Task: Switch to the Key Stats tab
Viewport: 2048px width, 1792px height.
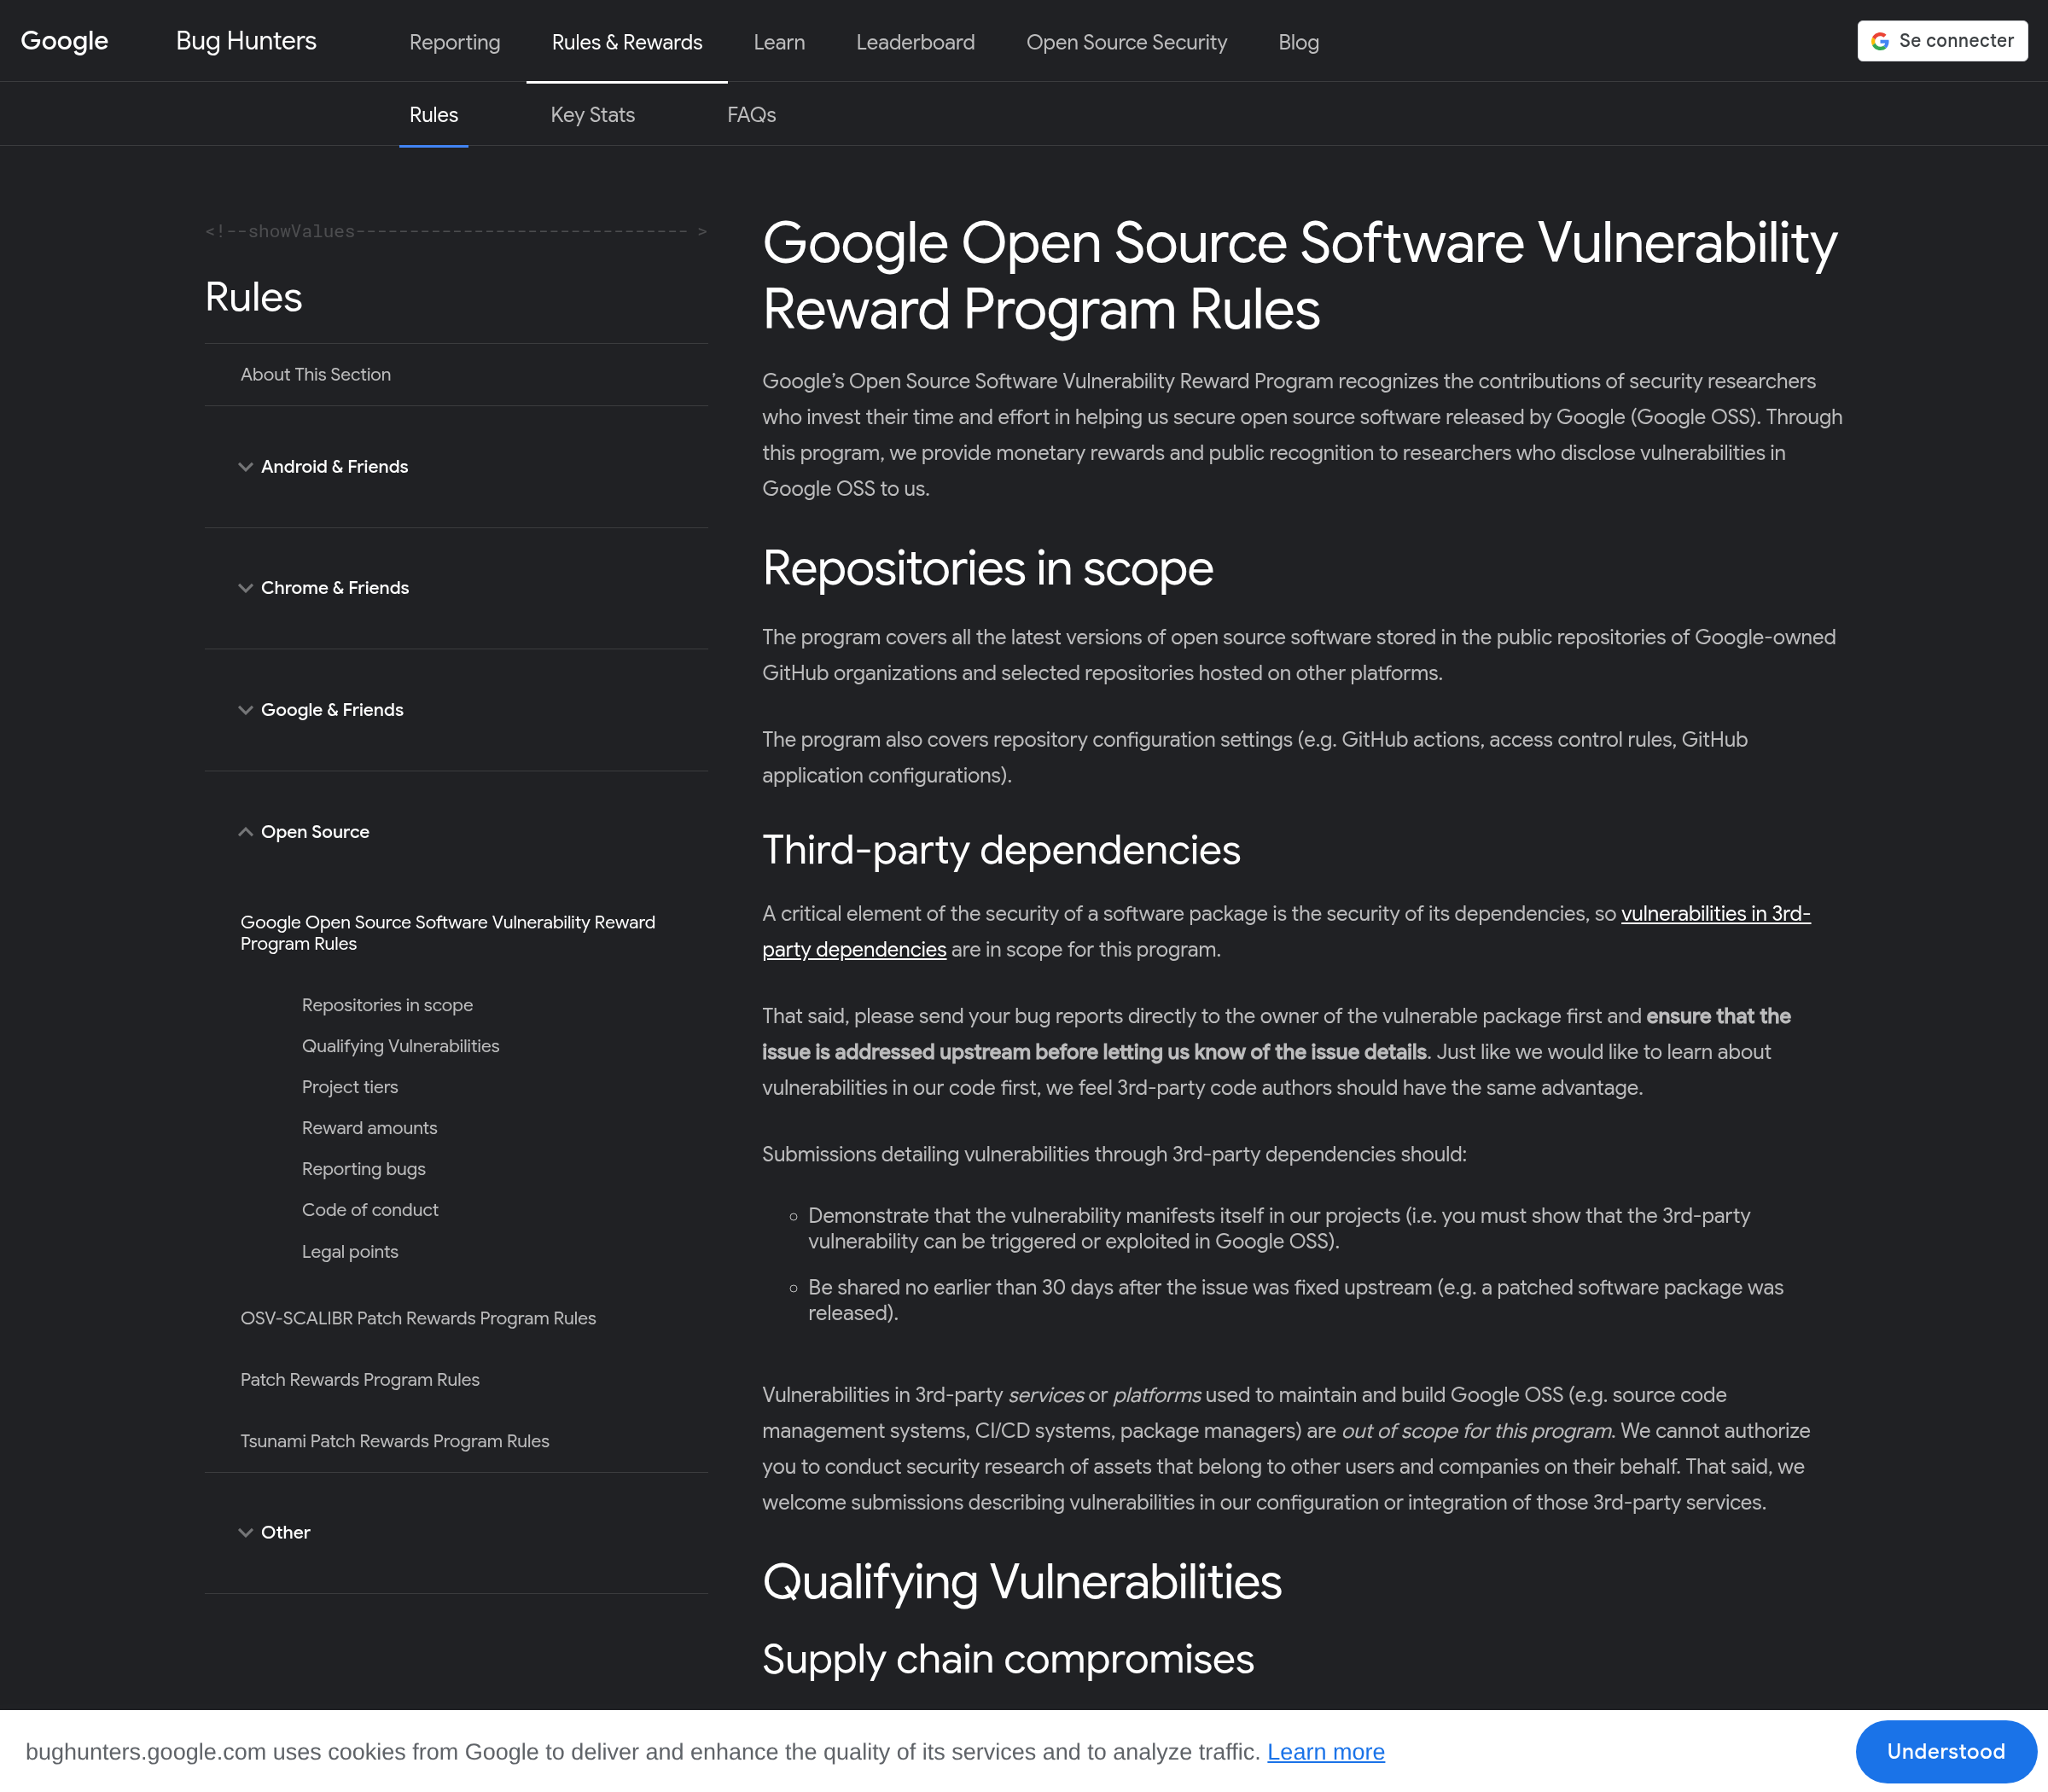Action: (593, 115)
